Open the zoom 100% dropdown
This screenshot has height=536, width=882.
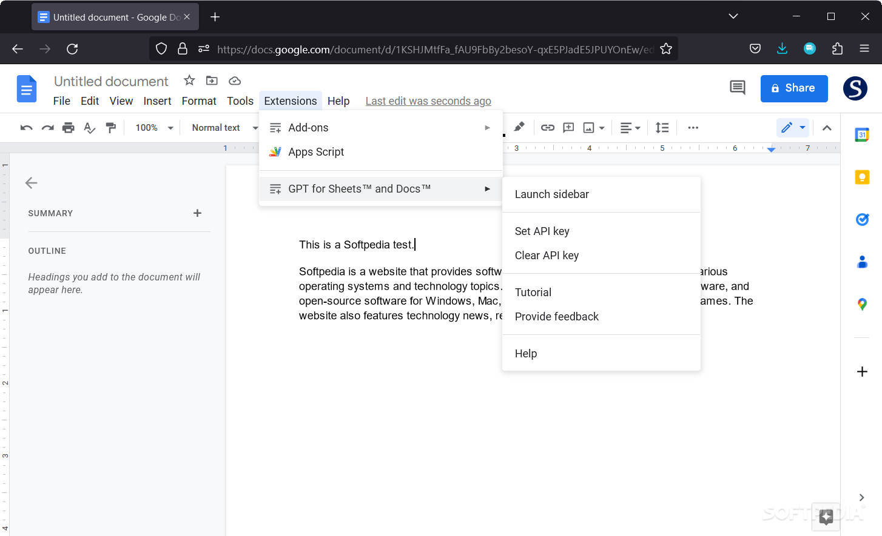coord(155,128)
